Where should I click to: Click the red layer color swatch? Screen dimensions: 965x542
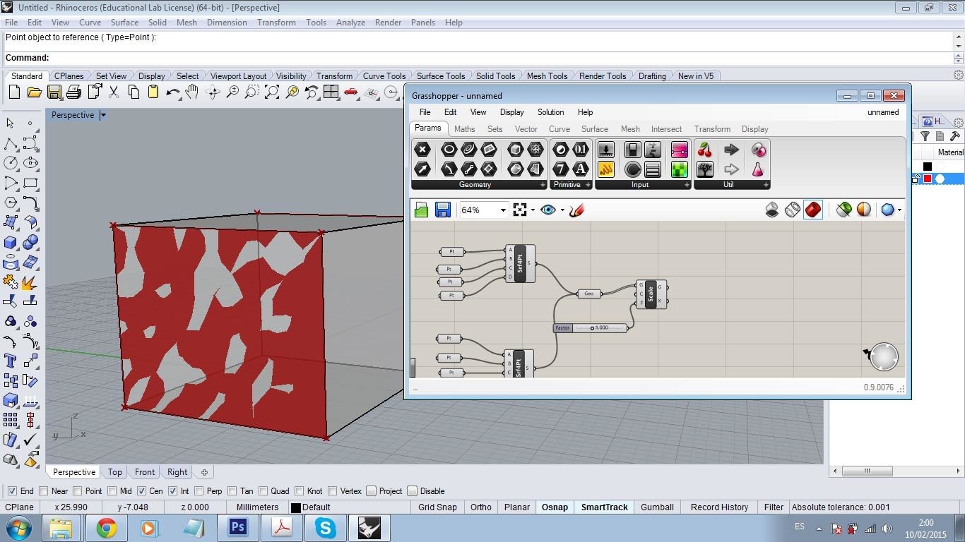[928, 179]
